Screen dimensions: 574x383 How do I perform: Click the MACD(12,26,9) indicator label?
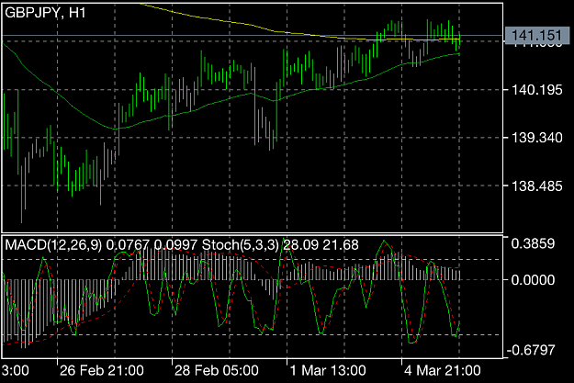pos(53,244)
